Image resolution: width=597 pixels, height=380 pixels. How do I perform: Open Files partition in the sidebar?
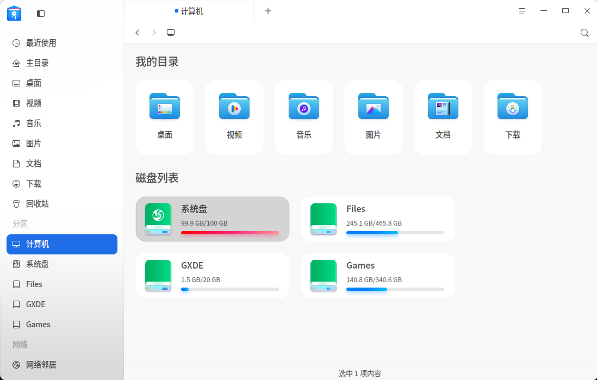62,284
